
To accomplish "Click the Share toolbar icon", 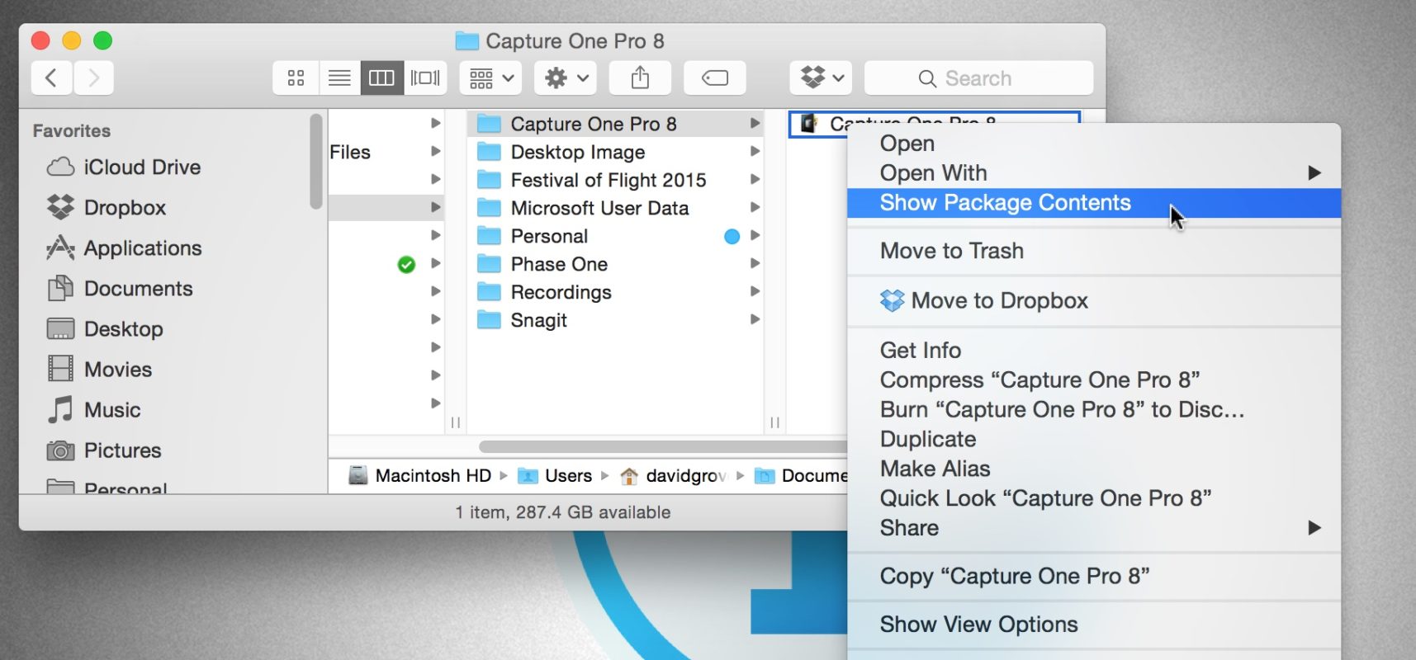I will click(x=640, y=78).
